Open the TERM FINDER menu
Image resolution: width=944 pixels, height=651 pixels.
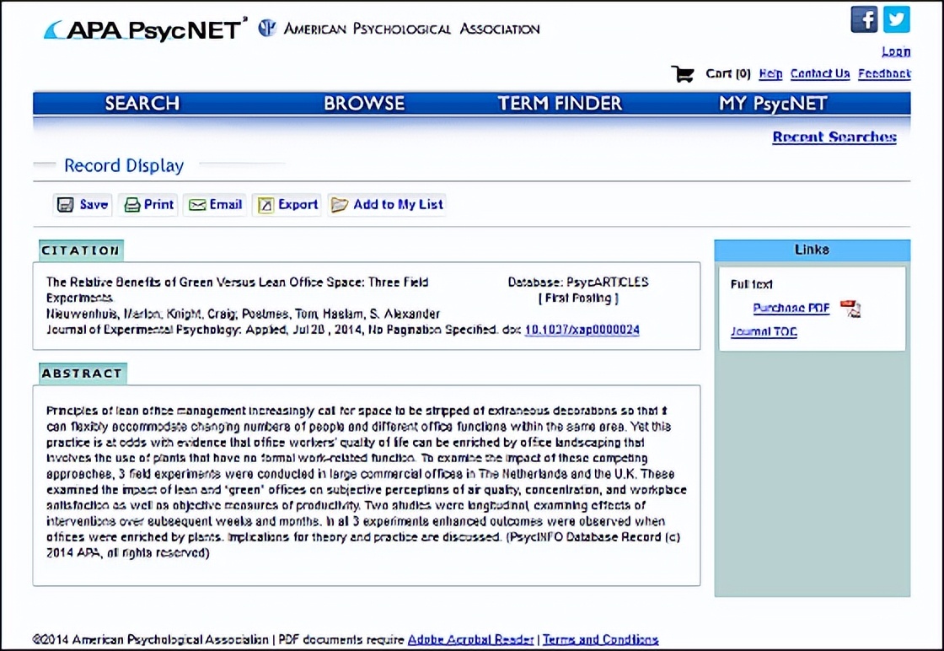[x=560, y=104]
